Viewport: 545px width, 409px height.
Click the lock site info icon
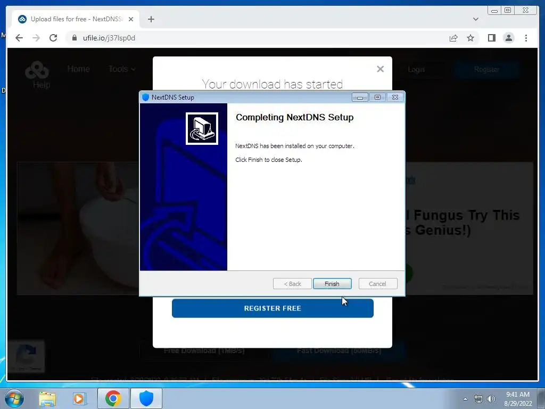[x=75, y=38]
